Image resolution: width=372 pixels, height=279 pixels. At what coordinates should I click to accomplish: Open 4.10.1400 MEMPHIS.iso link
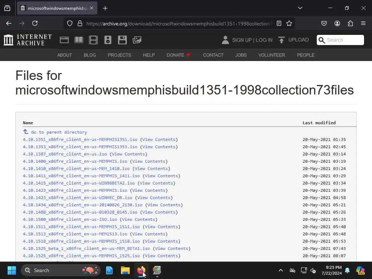click(75, 161)
